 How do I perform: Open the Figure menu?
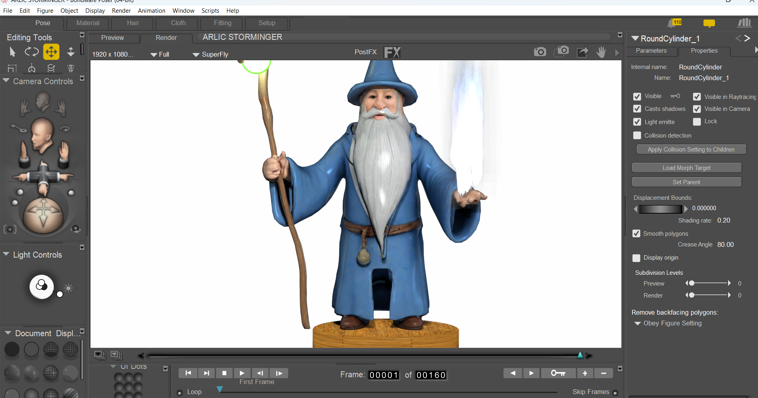[x=45, y=11]
